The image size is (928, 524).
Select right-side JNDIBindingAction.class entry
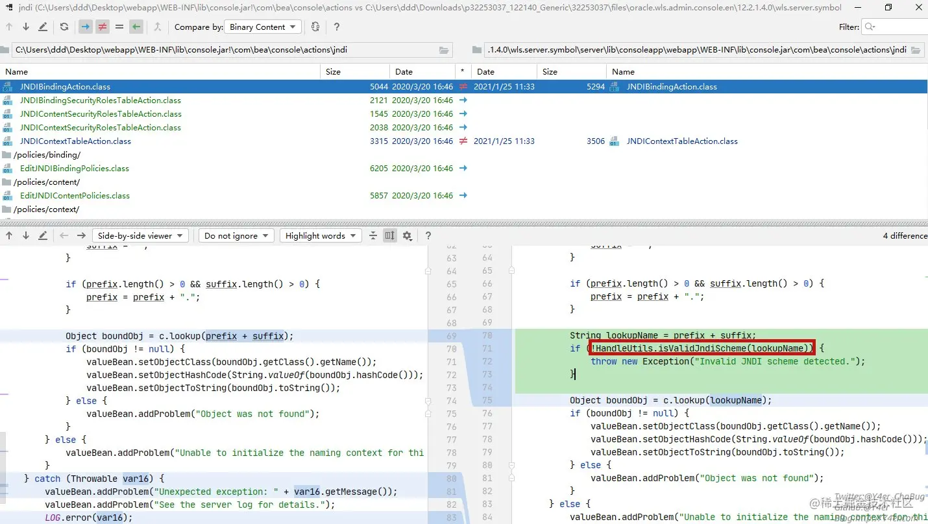[672, 87]
